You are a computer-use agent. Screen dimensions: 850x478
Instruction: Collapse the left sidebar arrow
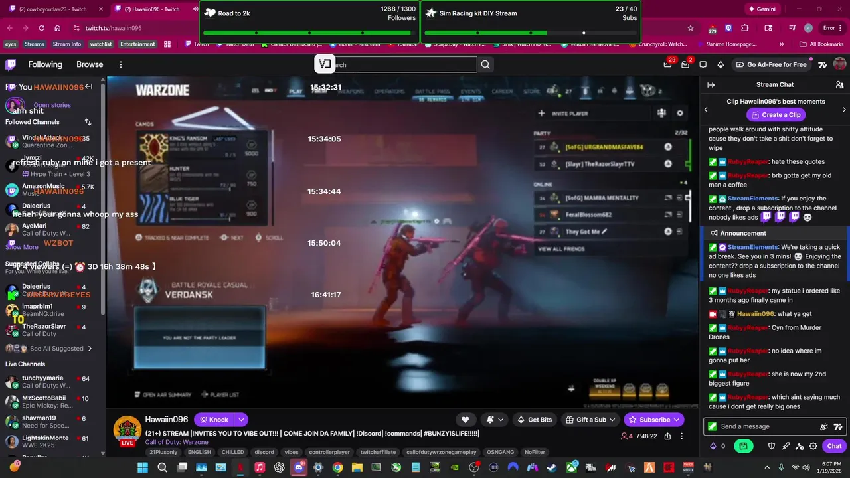pyautogui.click(x=88, y=86)
